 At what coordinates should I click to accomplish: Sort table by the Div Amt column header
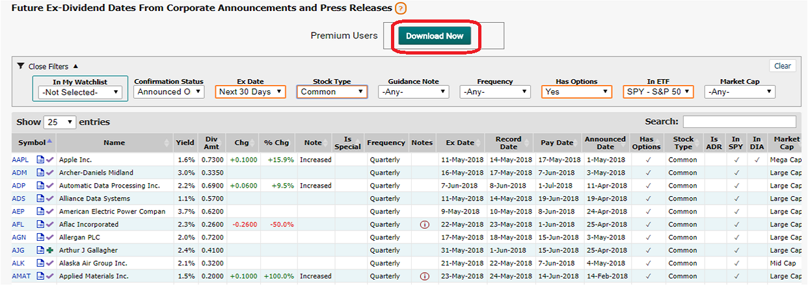tap(211, 143)
